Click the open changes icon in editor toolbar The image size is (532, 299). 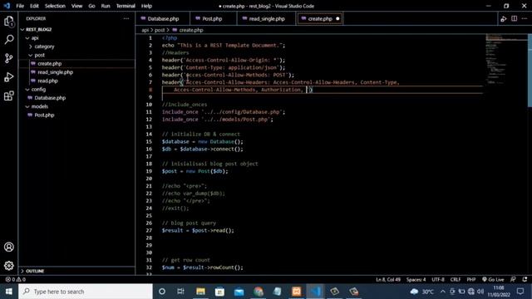pos(504,19)
